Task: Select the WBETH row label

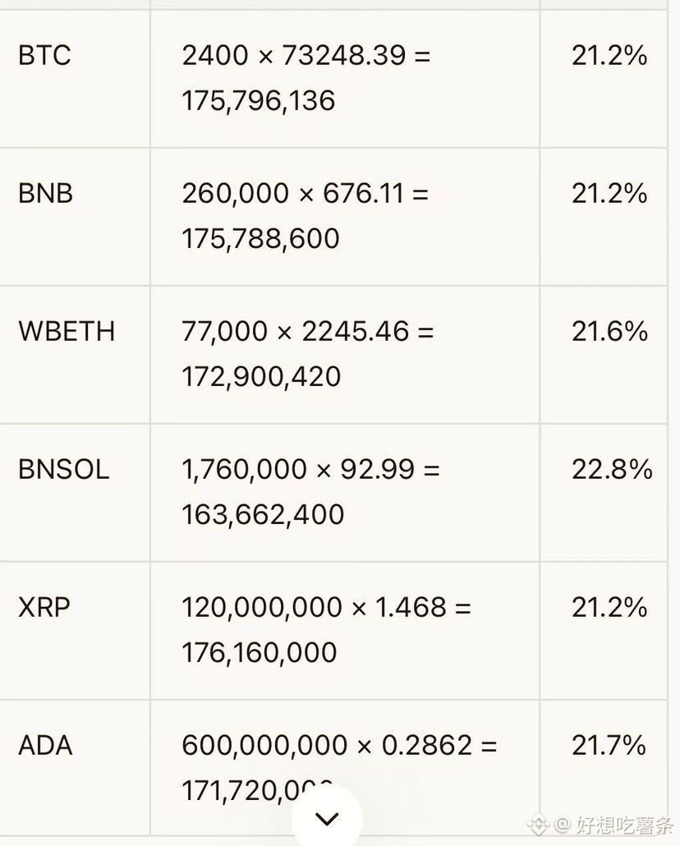Action: pyautogui.click(x=67, y=331)
